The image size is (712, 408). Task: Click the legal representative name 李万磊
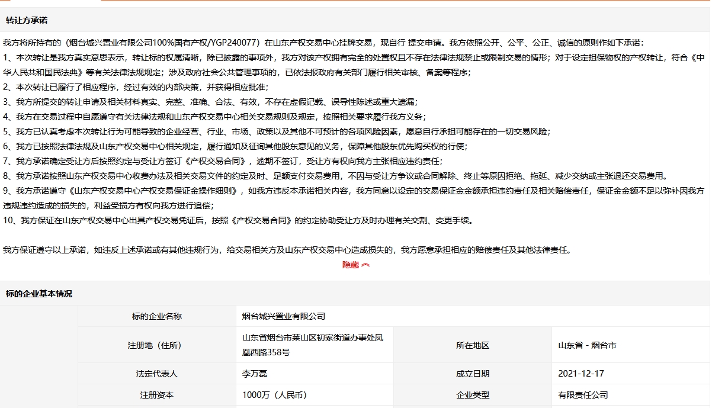(255, 374)
